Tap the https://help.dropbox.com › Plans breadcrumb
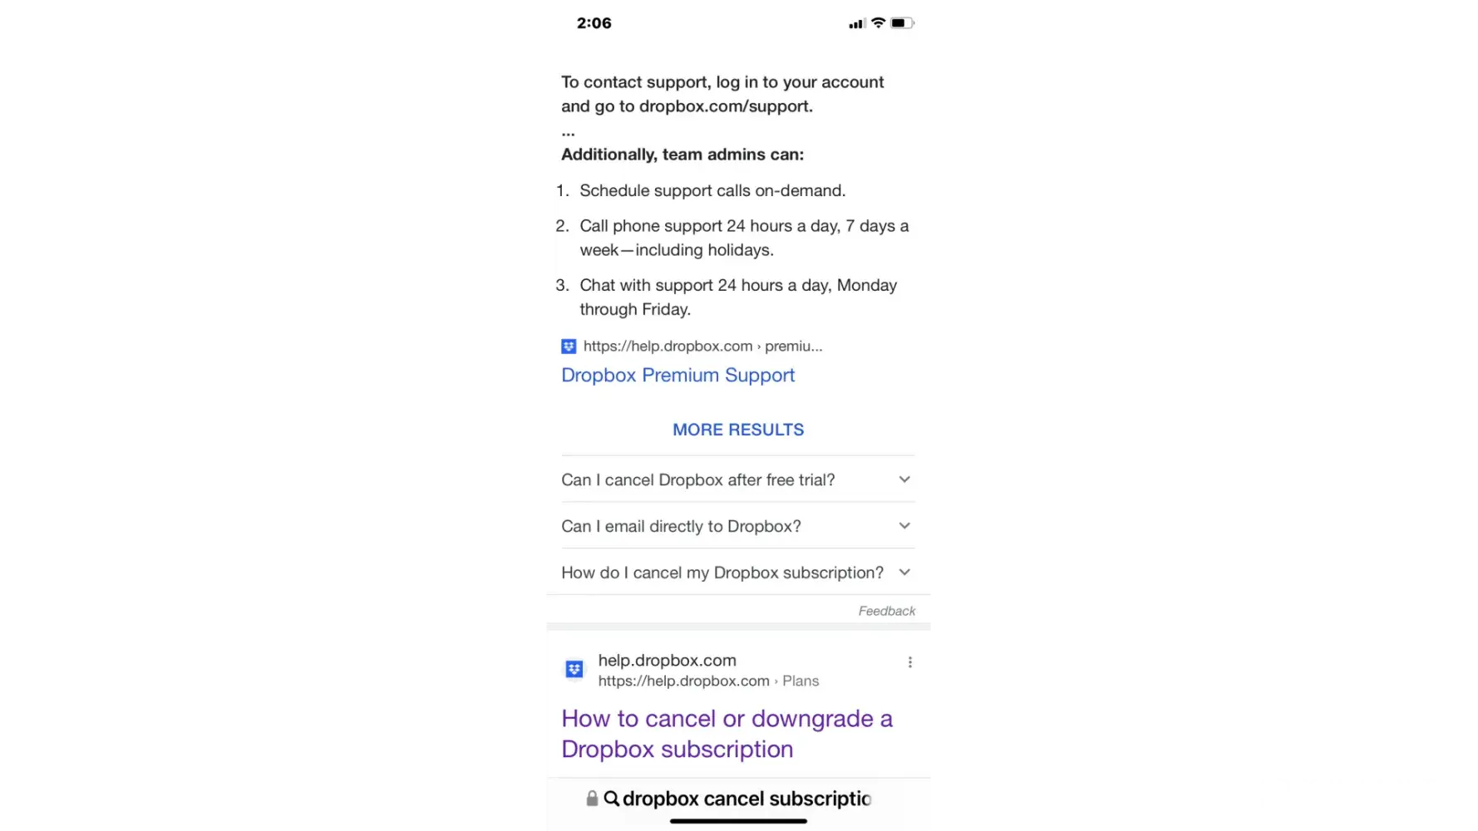Image resolution: width=1478 pixels, height=831 pixels. (708, 681)
